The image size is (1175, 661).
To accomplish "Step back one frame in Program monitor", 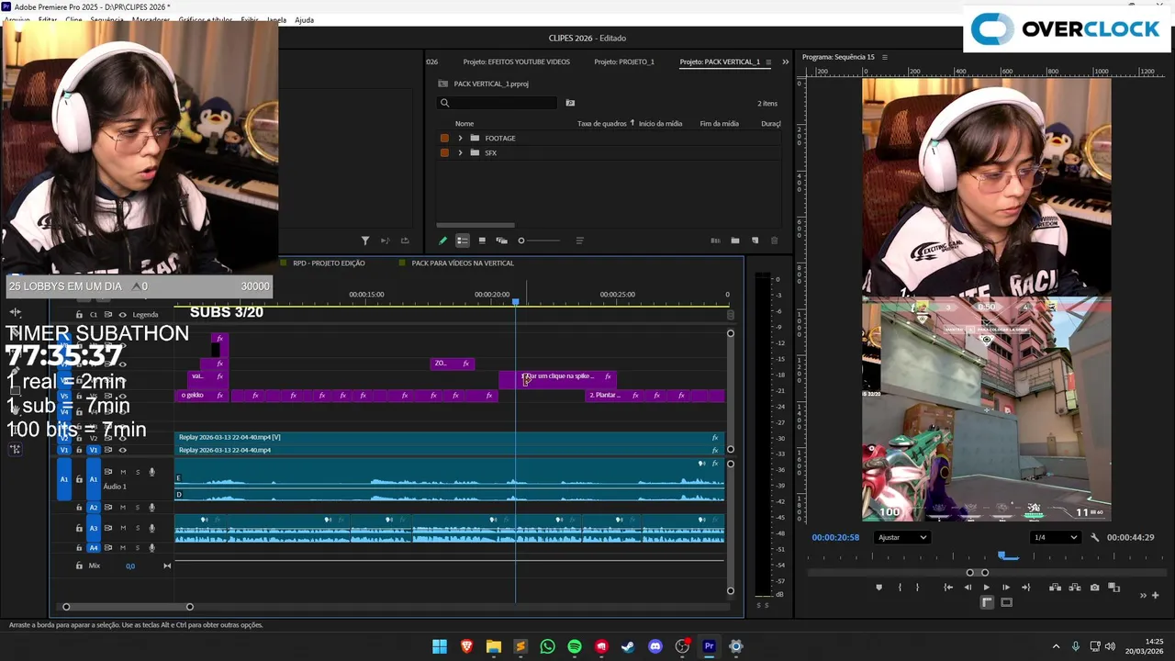I will click(x=968, y=588).
